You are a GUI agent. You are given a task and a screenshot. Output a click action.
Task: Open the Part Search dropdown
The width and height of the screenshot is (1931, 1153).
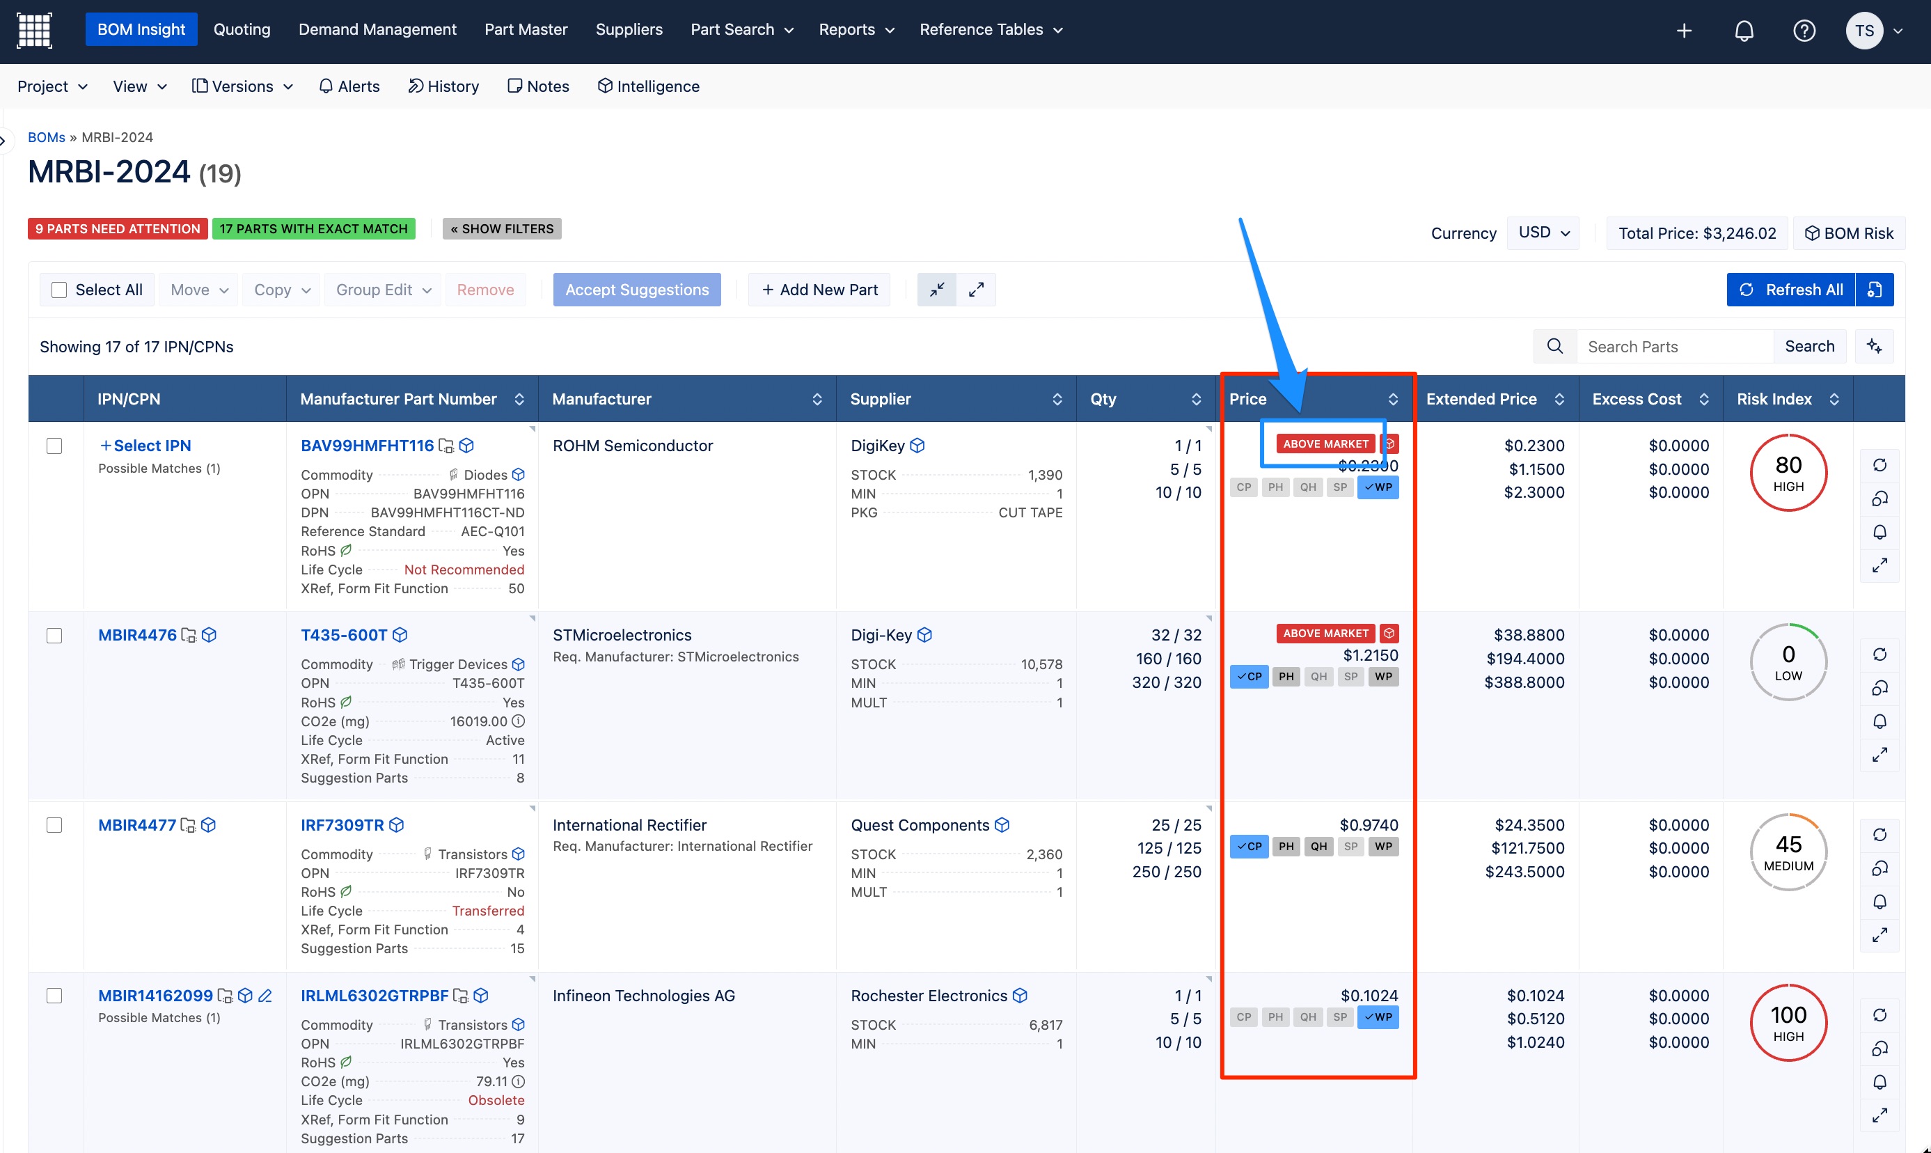pyautogui.click(x=742, y=29)
